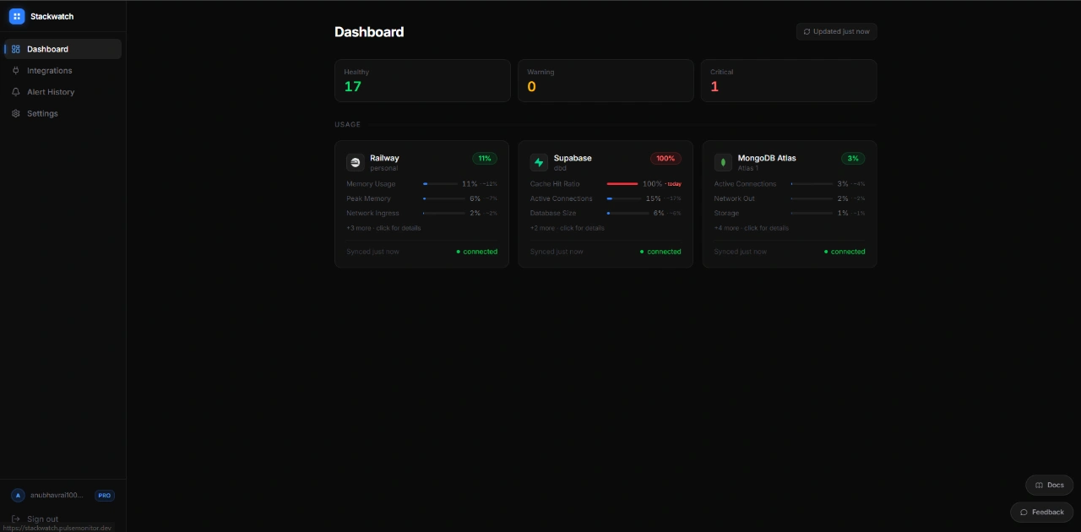
Task: Click the user avatar A icon
Action: 18,496
